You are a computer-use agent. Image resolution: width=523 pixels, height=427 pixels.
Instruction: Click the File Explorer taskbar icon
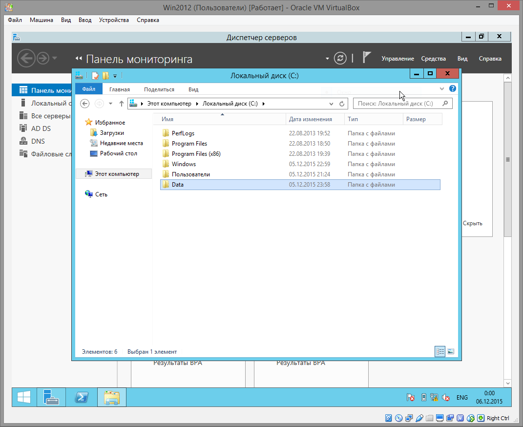112,397
